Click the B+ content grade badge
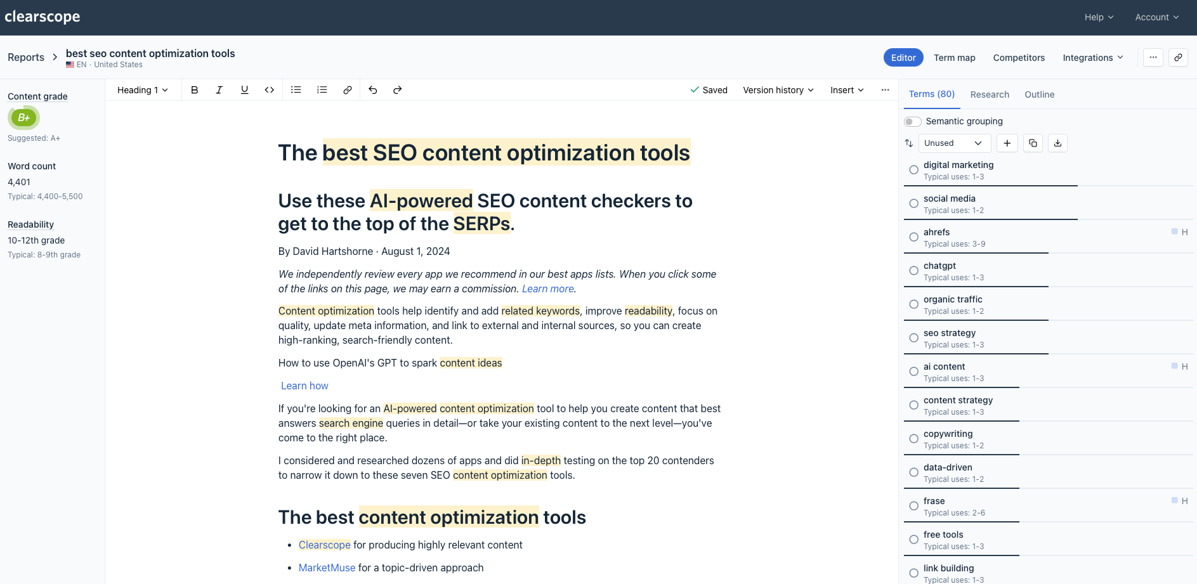The width and height of the screenshot is (1197, 584). click(x=23, y=117)
